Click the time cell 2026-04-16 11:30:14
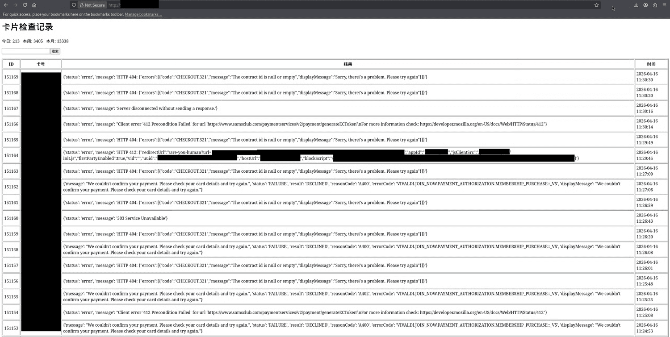670x337 pixels. 651,124
